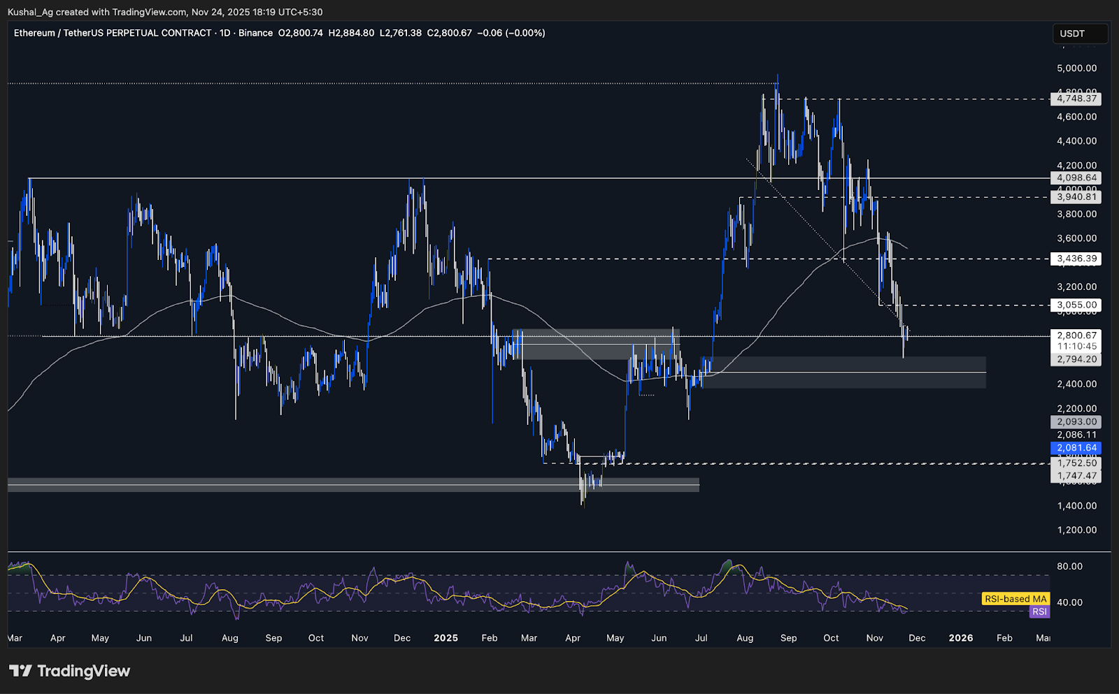The image size is (1119, 694).
Task: Select the 4,748.37 price level label
Action: pyautogui.click(x=1076, y=99)
